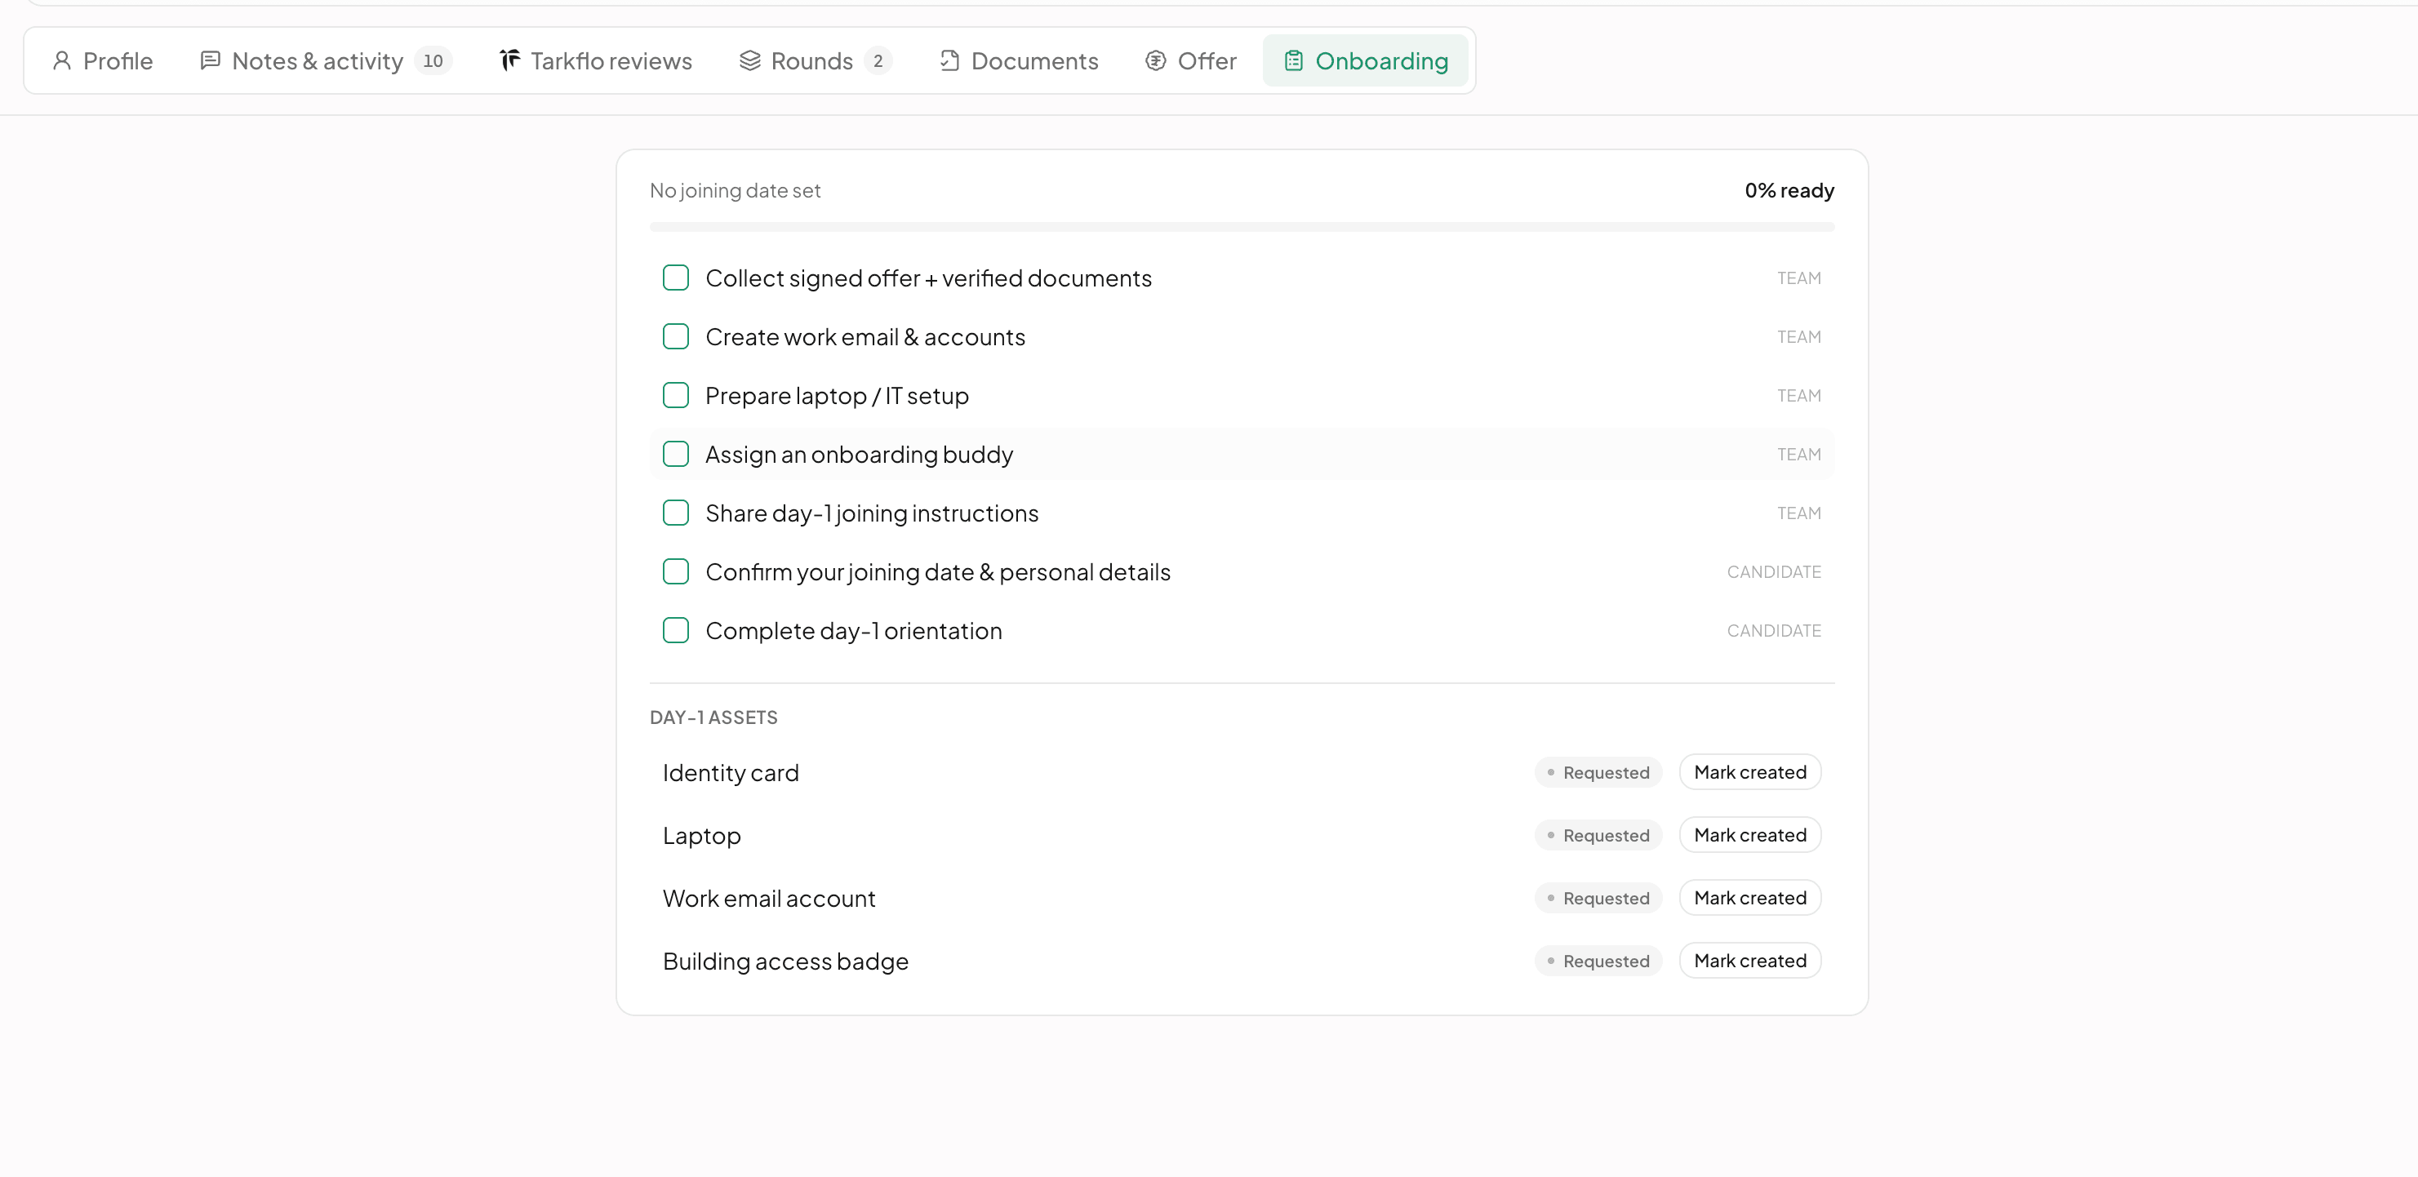Check Prepare laptop / IT setup
The width and height of the screenshot is (2418, 1177).
point(676,395)
